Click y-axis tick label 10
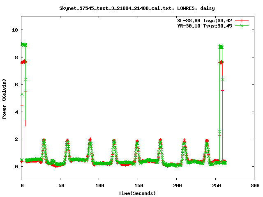Viewport: 263px width, 197px height. (15, 30)
